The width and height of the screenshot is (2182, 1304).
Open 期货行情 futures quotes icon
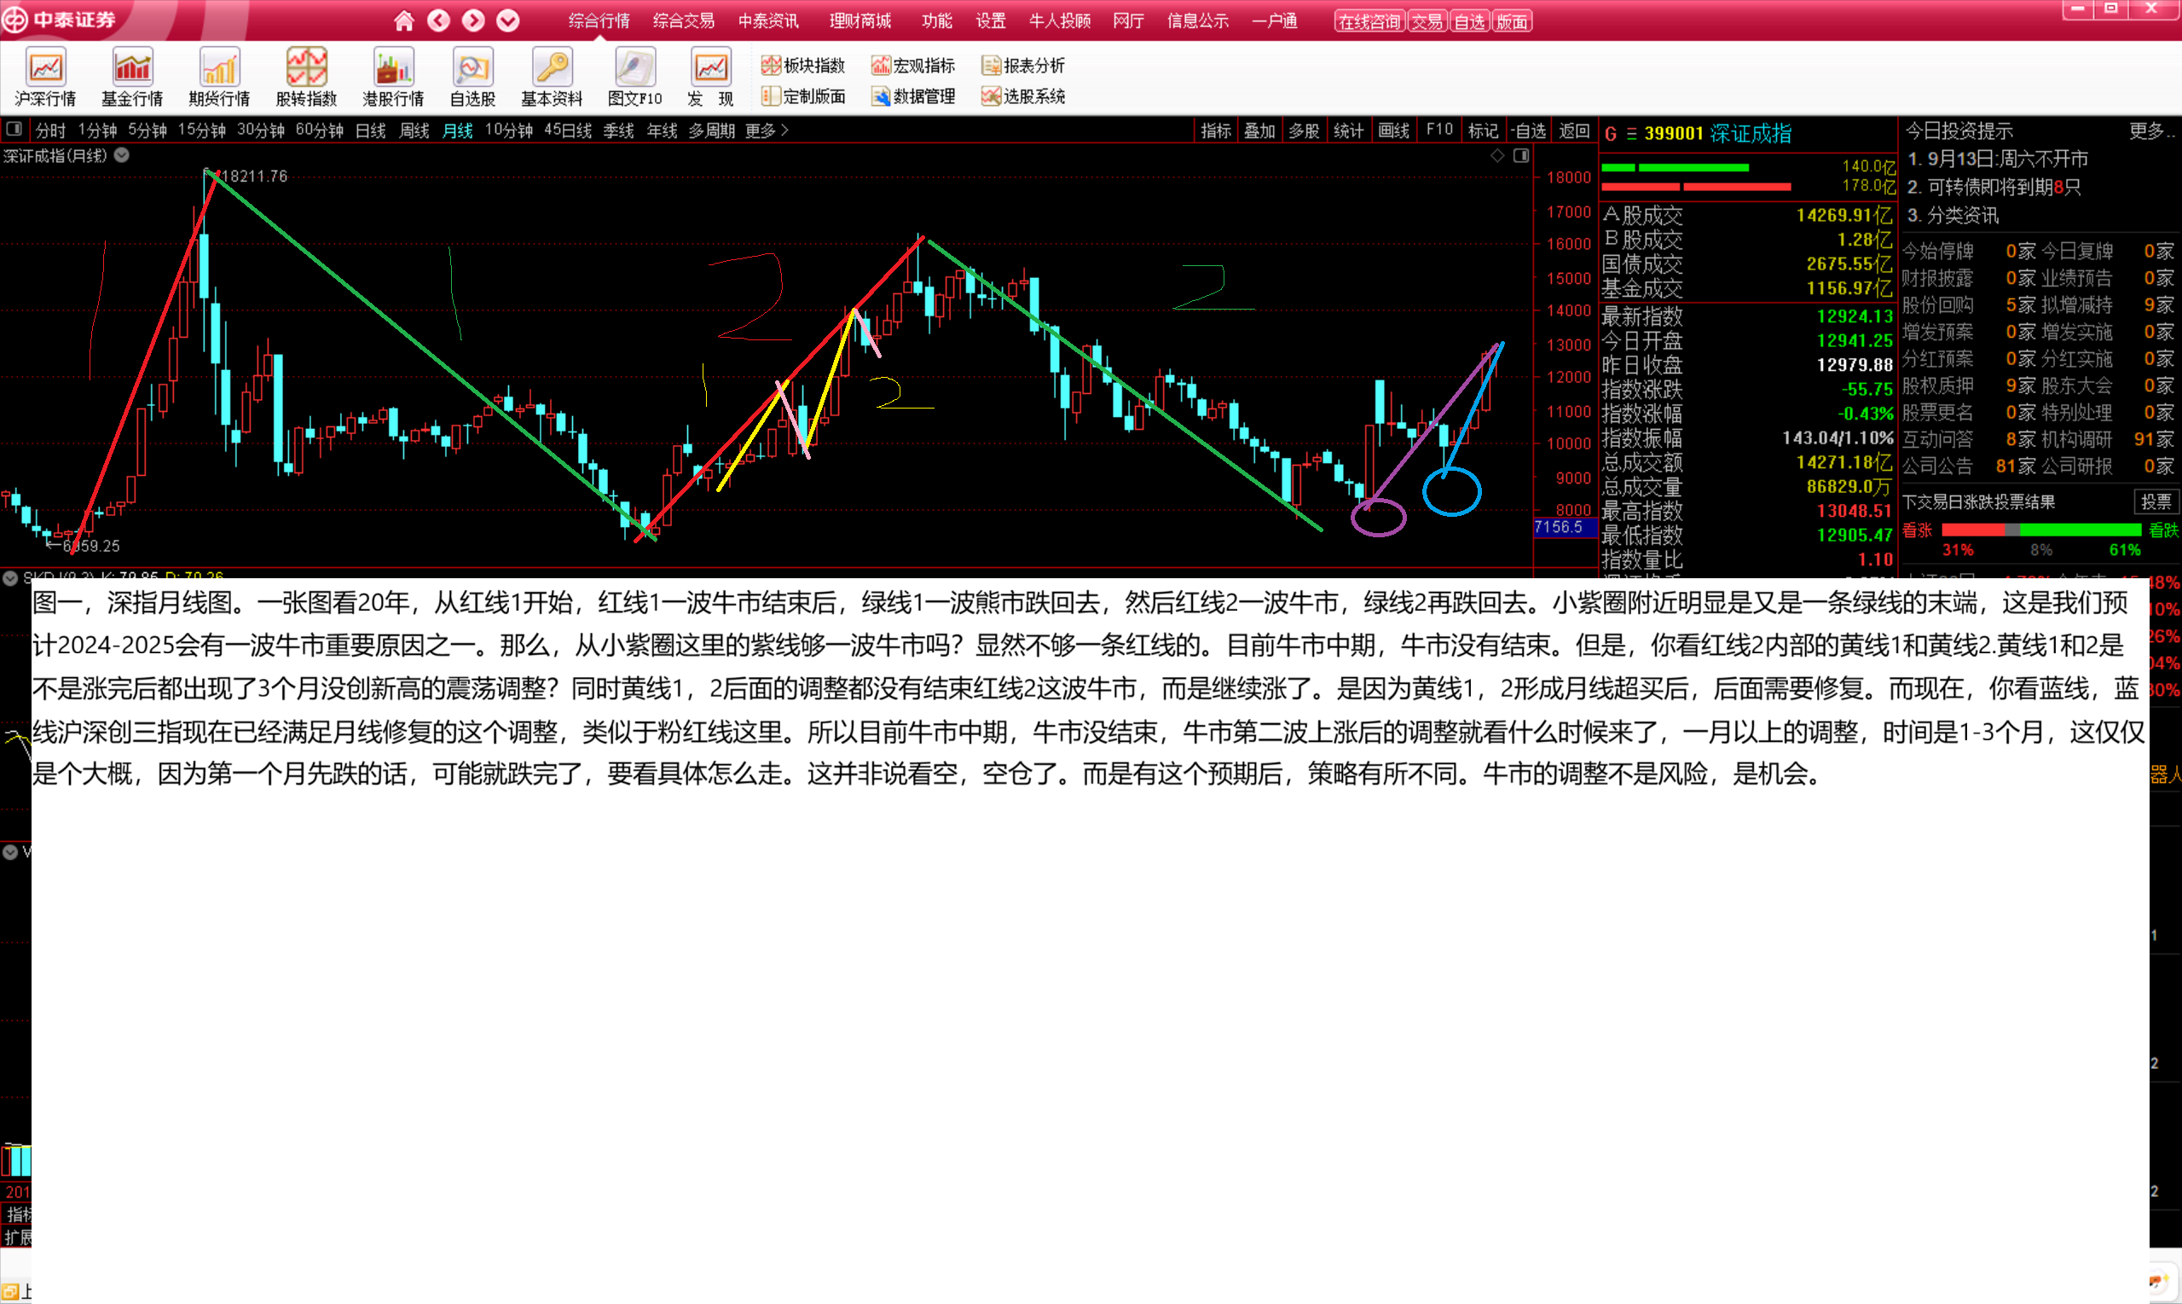coord(219,68)
